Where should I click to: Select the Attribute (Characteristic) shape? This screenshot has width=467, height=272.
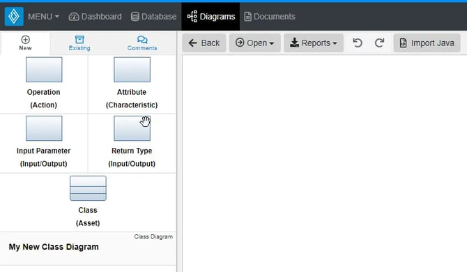[x=132, y=70]
